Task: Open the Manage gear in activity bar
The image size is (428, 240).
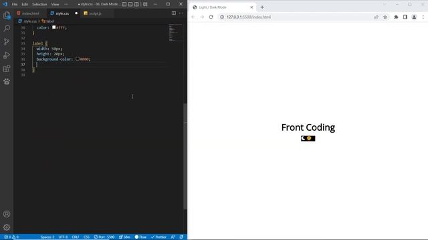Action: pyautogui.click(x=7, y=227)
